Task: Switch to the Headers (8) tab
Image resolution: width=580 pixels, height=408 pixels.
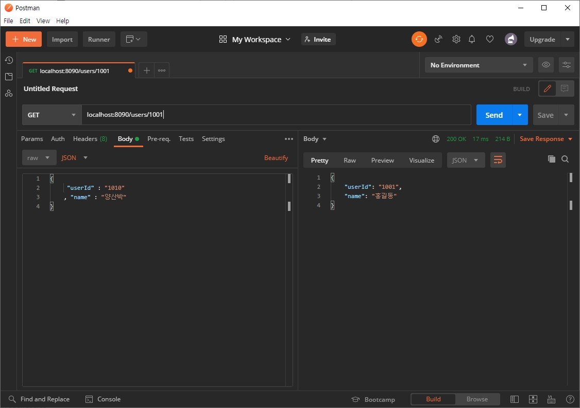Action: pos(90,139)
